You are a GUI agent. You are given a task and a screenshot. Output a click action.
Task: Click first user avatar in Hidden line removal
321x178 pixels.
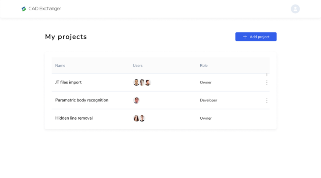136,118
